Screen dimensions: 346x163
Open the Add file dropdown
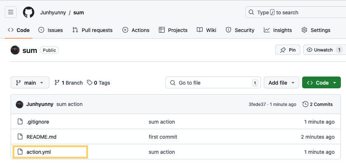[x=282, y=83]
